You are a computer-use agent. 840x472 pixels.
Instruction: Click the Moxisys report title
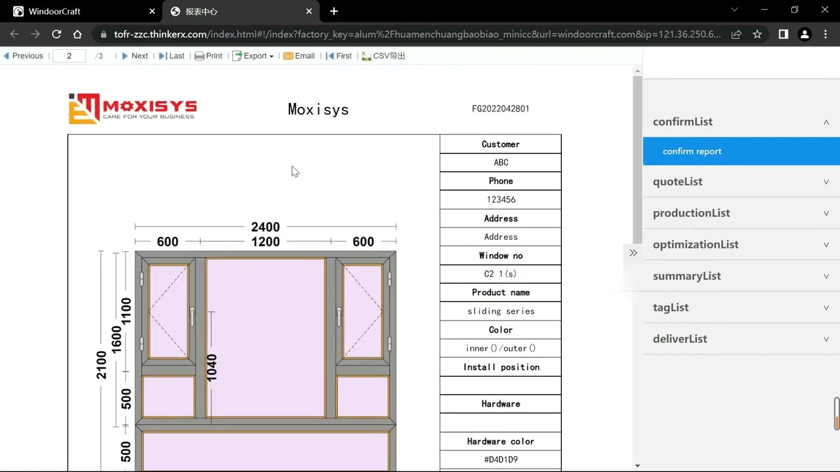pyautogui.click(x=318, y=109)
